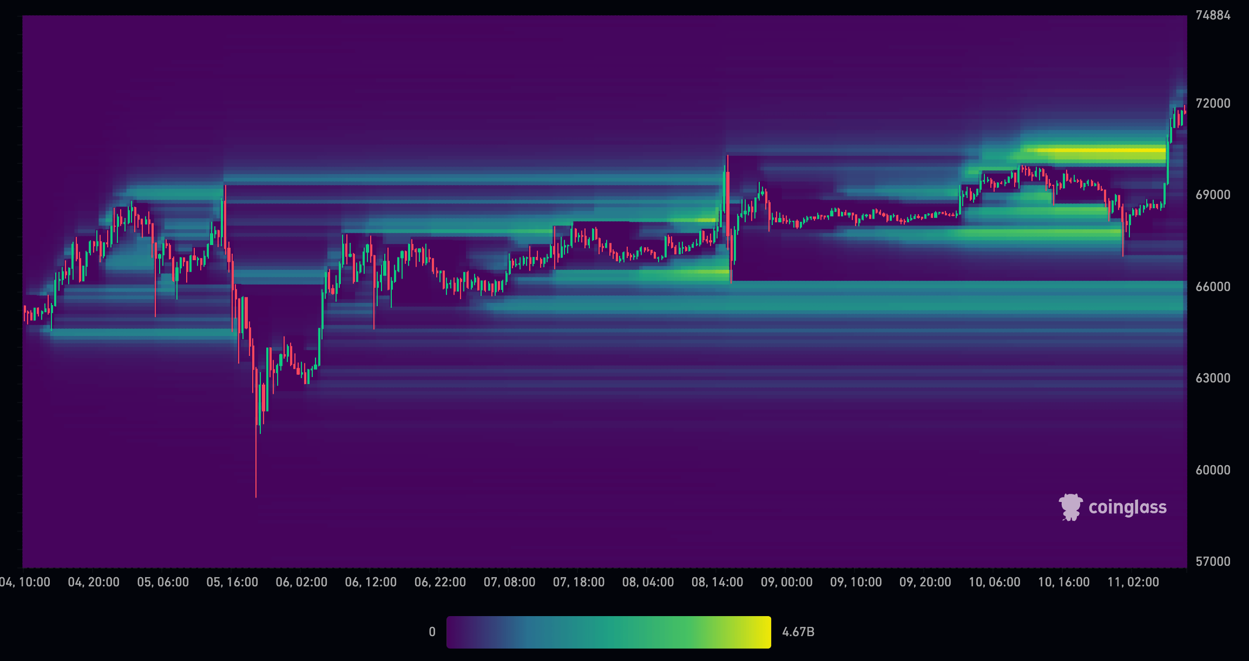The width and height of the screenshot is (1249, 661).
Task: Click the 60000 price axis label
Action: pyautogui.click(x=1213, y=470)
